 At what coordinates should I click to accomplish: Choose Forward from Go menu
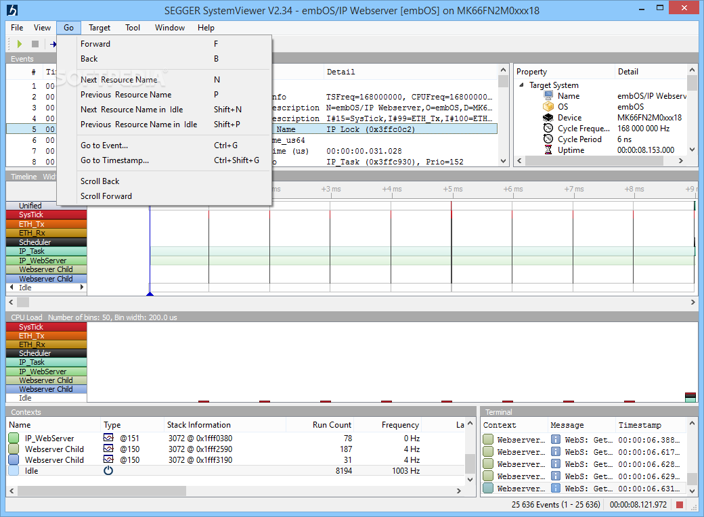point(164,44)
